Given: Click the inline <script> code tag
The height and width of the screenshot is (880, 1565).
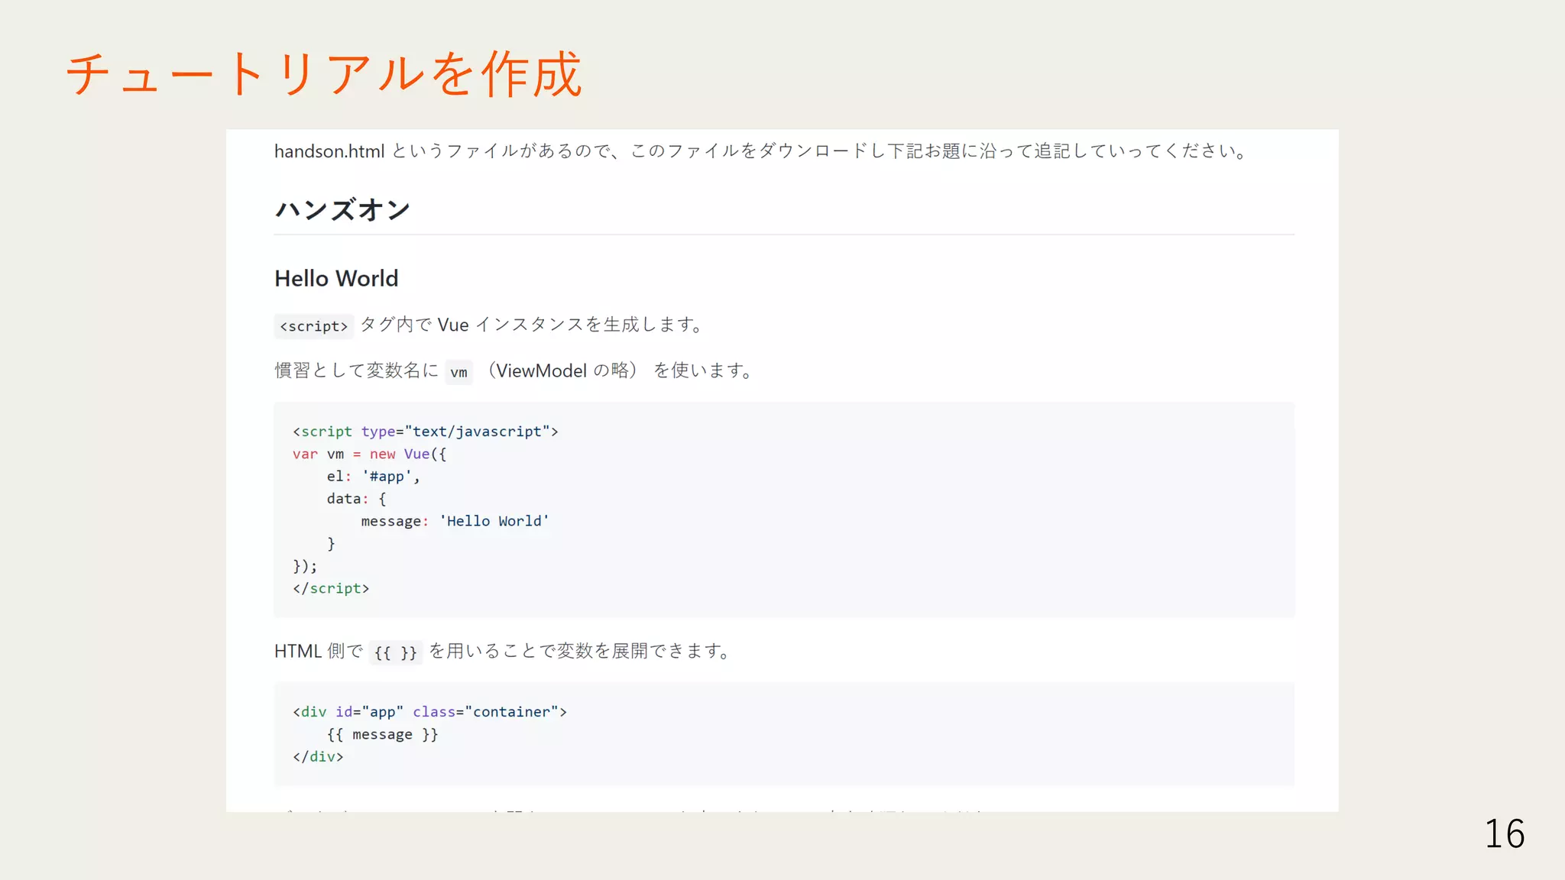Looking at the screenshot, I should tap(313, 326).
